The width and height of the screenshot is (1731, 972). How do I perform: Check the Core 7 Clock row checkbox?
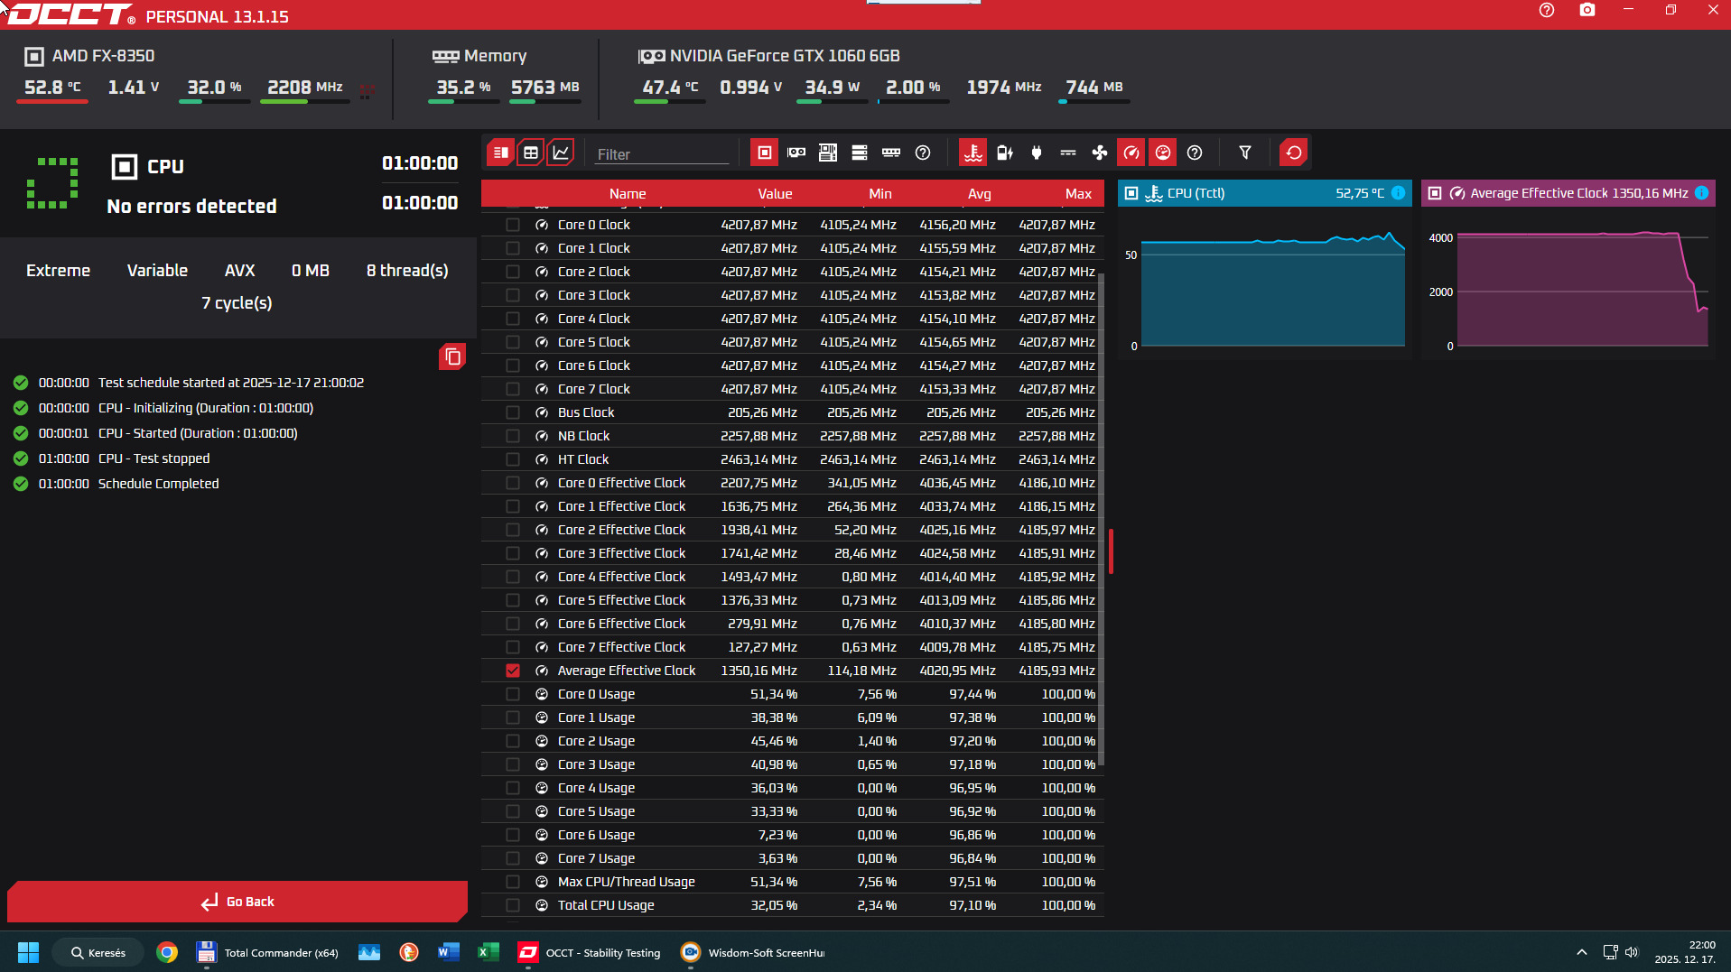point(513,389)
